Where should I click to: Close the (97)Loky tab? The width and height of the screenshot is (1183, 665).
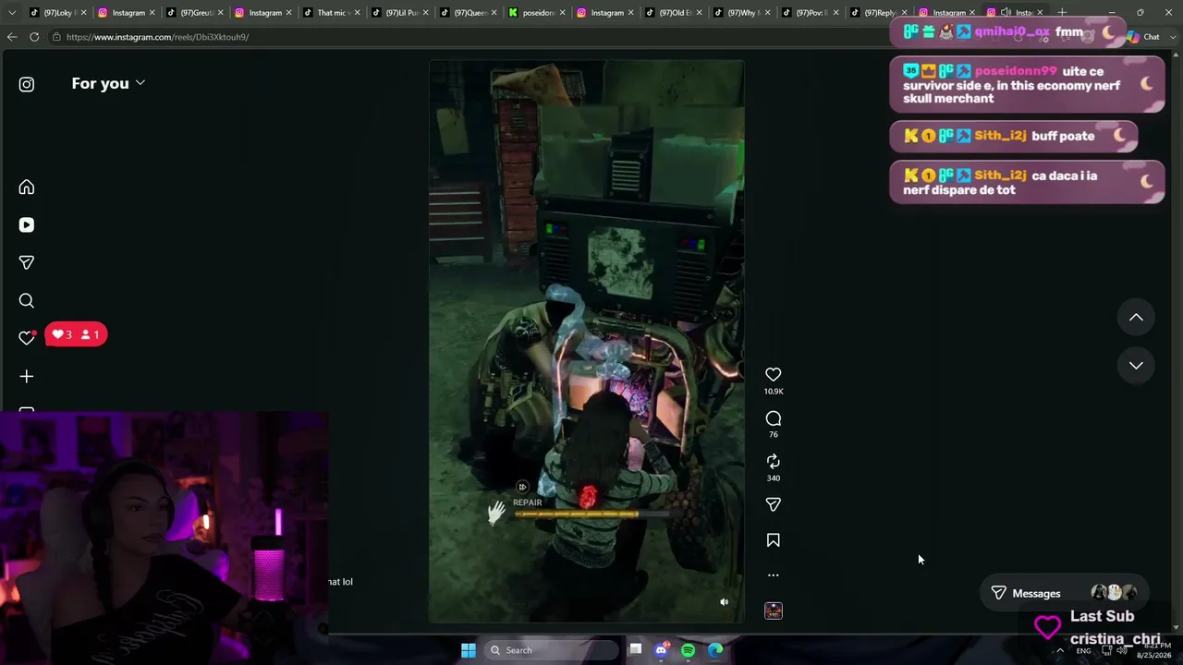pyautogui.click(x=83, y=13)
